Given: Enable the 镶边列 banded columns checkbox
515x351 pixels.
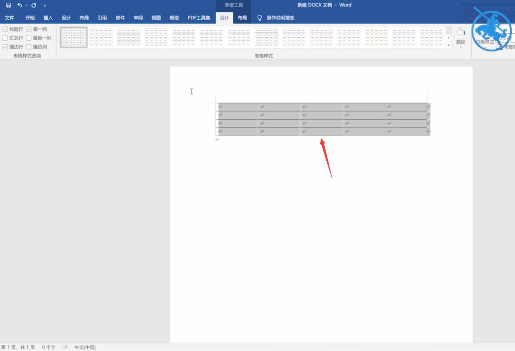Looking at the screenshot, I should (29, 47).
